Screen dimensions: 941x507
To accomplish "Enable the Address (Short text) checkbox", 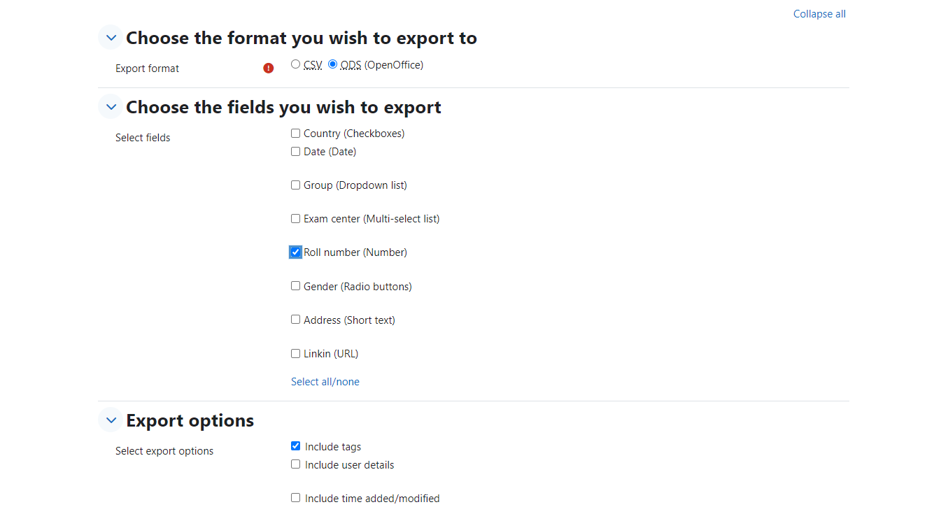I will coord(295,320).
